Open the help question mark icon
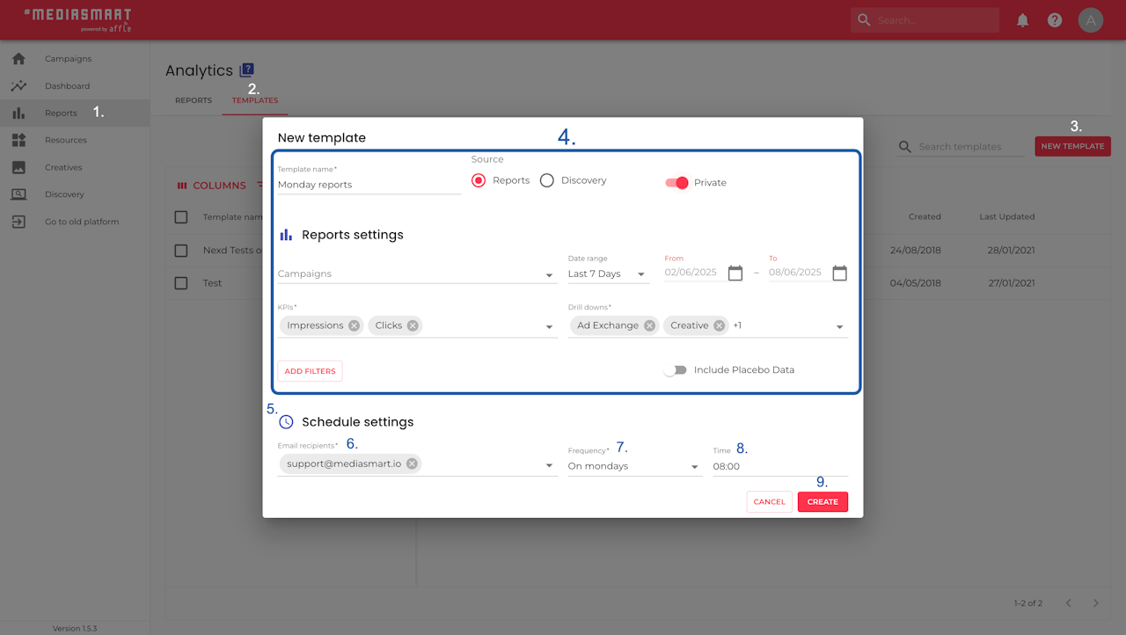The width and height of the screenshot is (1126, 635). pos(1054,20)
